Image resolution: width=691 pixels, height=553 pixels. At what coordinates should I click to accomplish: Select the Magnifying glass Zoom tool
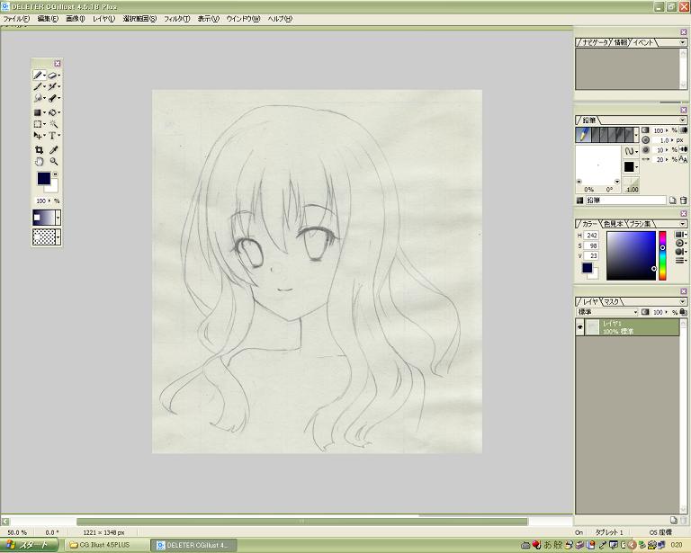coord(54,162)
